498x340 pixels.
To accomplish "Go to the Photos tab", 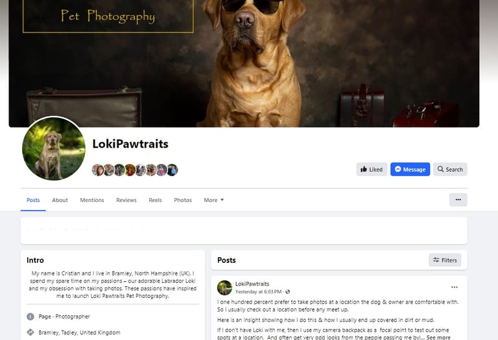I will point(183,200).
